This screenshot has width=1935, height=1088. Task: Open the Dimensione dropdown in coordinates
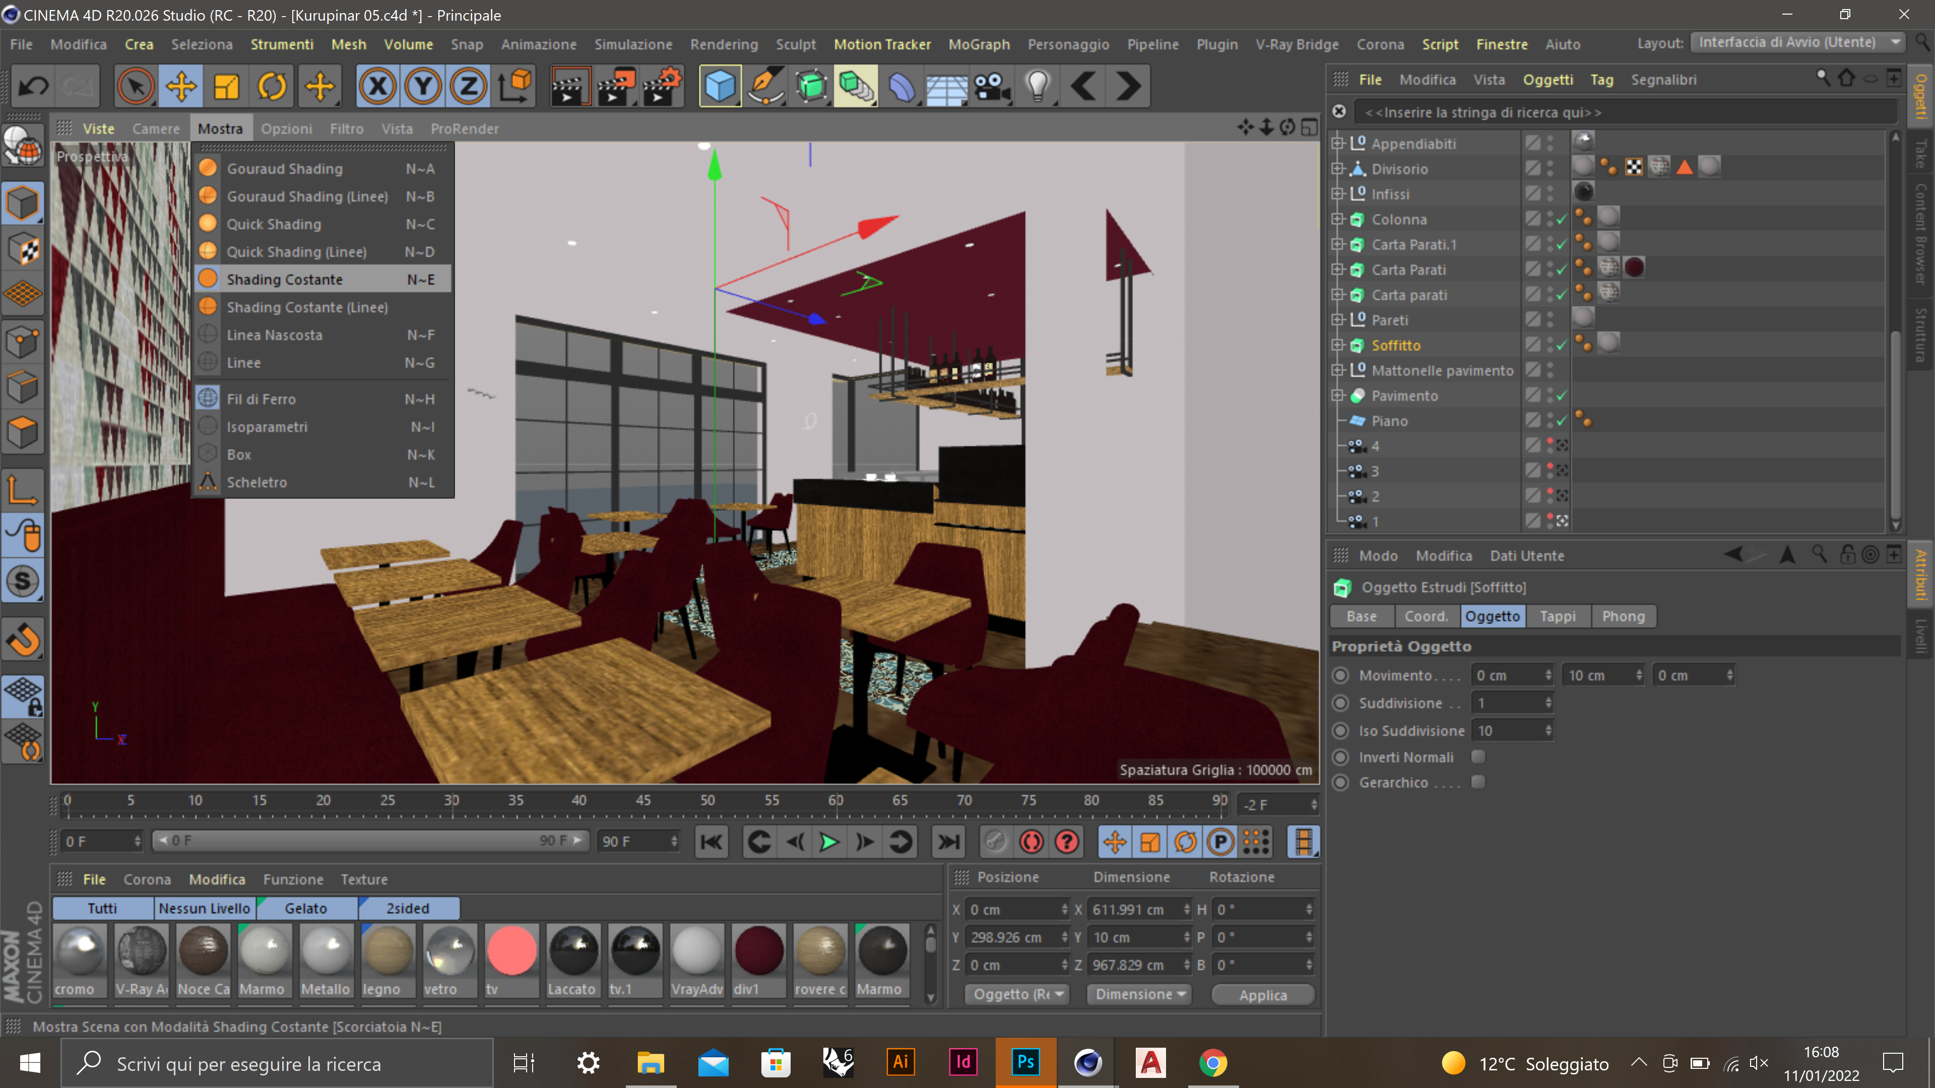click(x=1139, y=994)
